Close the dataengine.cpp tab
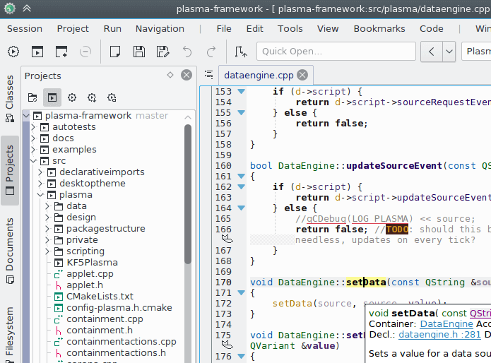The image size is (491, 363). pyautogui.click(x=302, y=75)
